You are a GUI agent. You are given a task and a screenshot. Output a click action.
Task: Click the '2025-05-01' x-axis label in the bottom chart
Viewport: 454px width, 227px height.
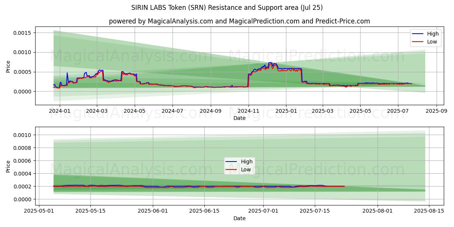coord(39,211)
